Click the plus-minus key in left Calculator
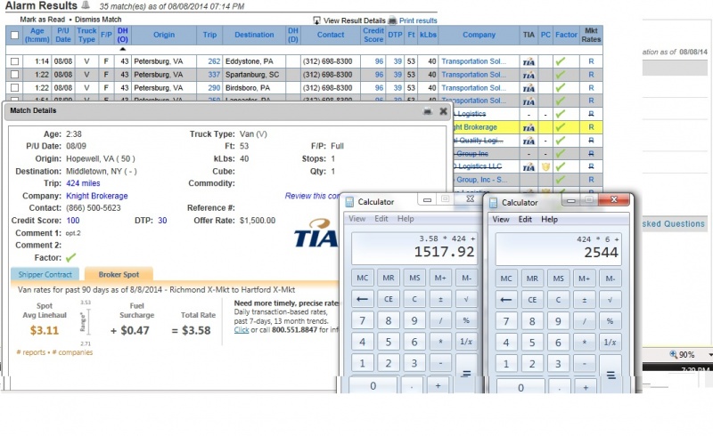This screenshot has height=436, width=713. (x=440, y=299)
